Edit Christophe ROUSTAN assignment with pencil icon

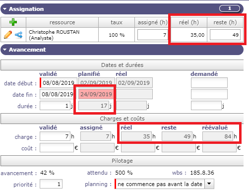(x=8, y=35)
